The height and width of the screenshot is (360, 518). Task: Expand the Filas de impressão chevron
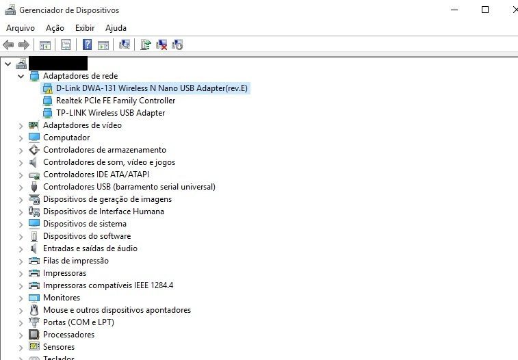21,261
